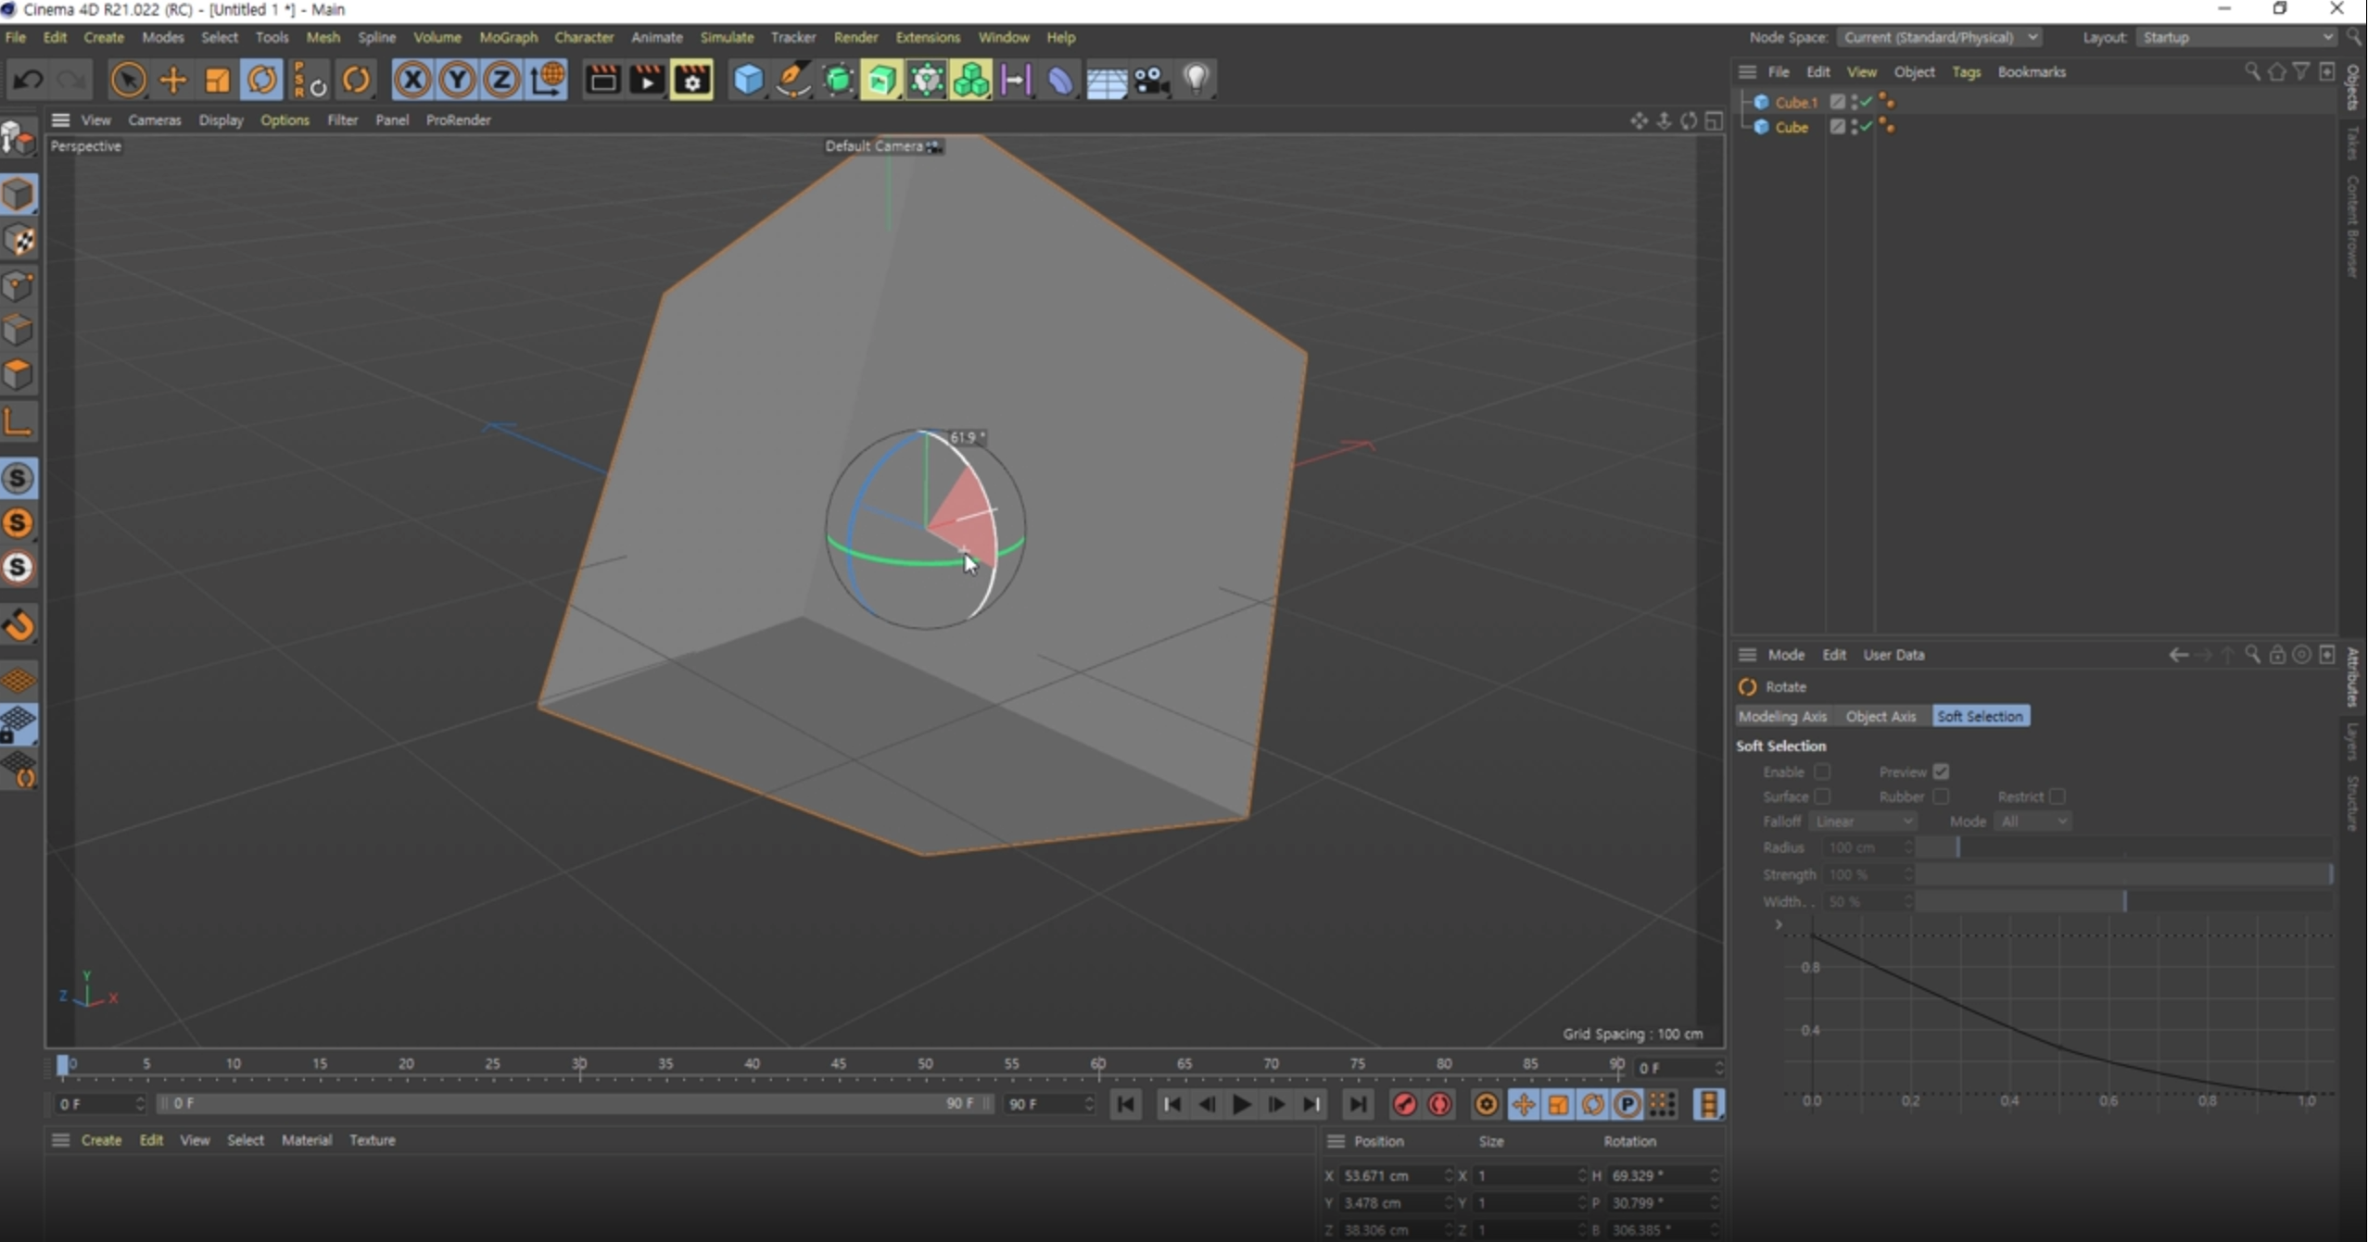The height and width of the screenshot is (1242, 2368).
Task: Open the Edit Render Settings icon
Action: pos(691,81)
